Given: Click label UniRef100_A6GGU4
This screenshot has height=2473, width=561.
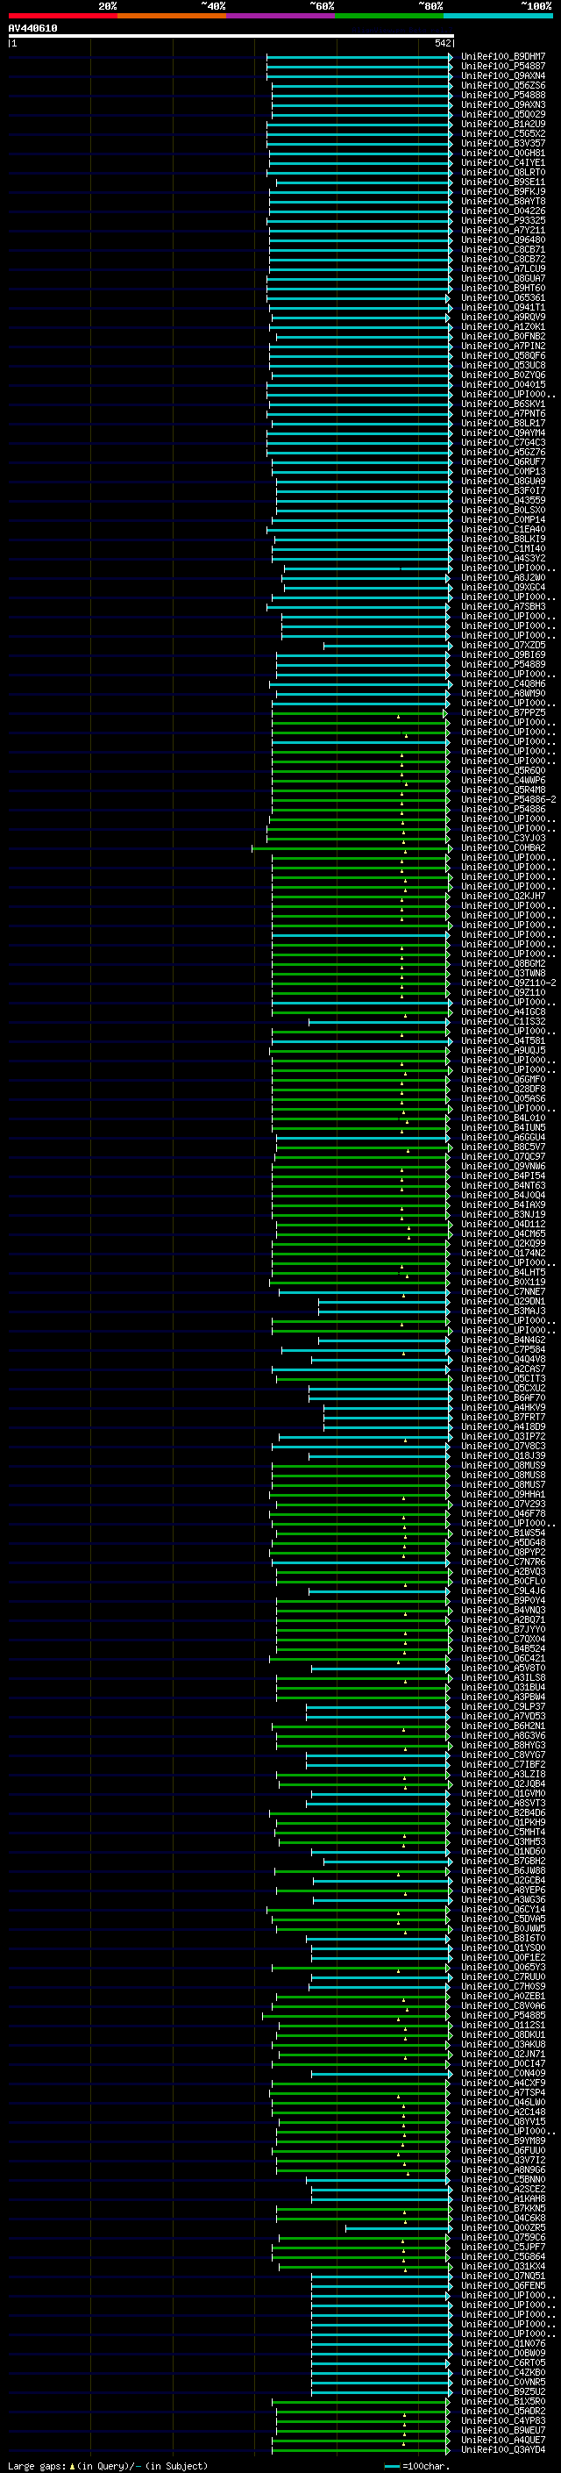Looking at the screenshot, I should click(503, 1138).
